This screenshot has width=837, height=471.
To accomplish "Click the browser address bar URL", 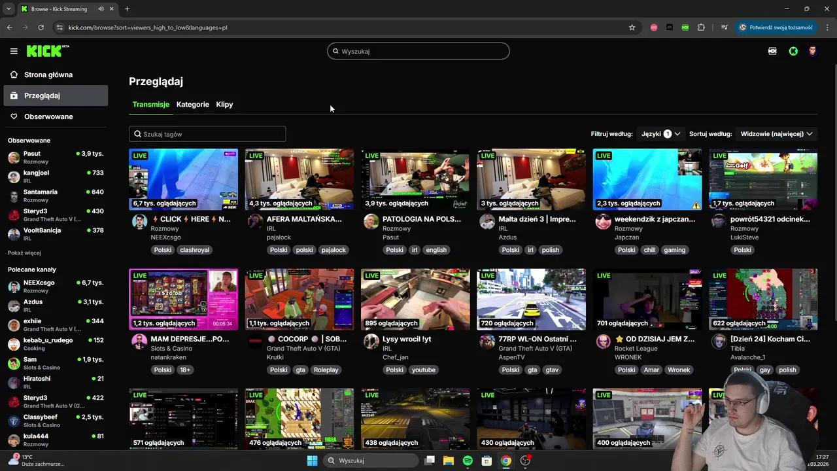I will click(x=148, y=27).
